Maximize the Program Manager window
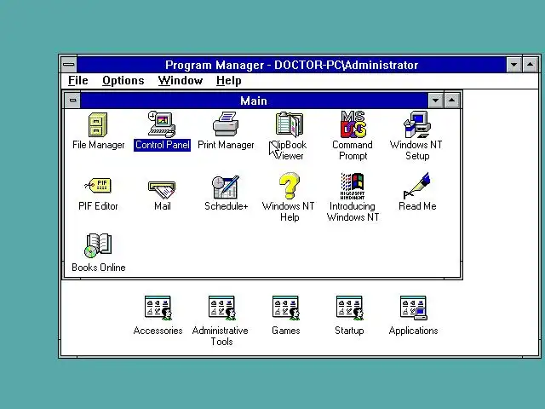This screenshot has width=545, height=409. (x=530, y=65)
